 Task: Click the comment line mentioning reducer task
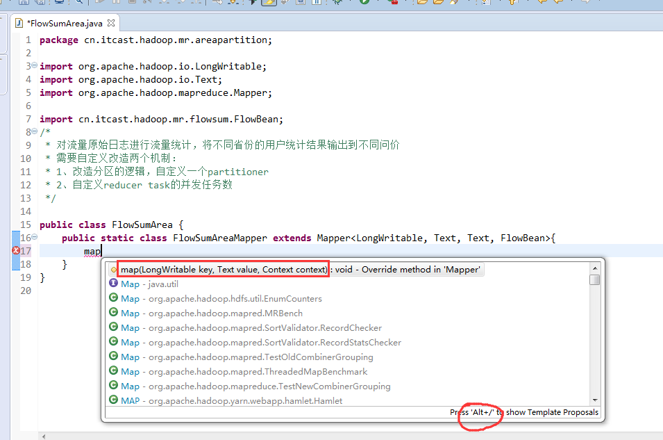[x=139, y=185]
